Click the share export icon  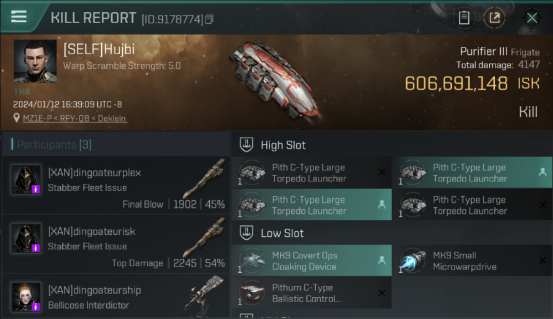(495, 18)
